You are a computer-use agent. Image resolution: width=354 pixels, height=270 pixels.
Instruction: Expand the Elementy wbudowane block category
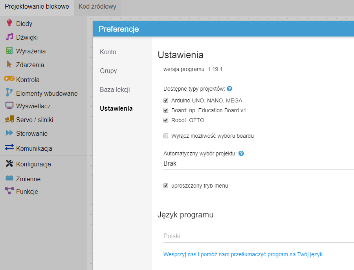[9, 92]
